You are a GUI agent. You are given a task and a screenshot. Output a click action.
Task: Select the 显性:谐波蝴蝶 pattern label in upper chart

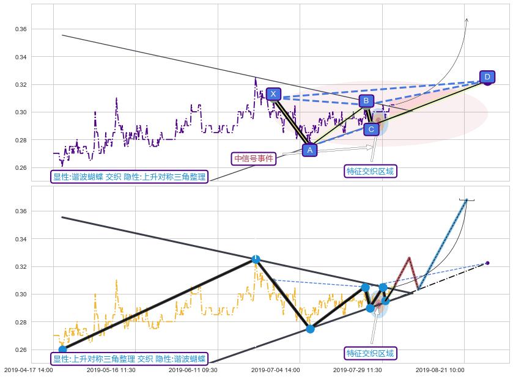(x=129, y=177)
